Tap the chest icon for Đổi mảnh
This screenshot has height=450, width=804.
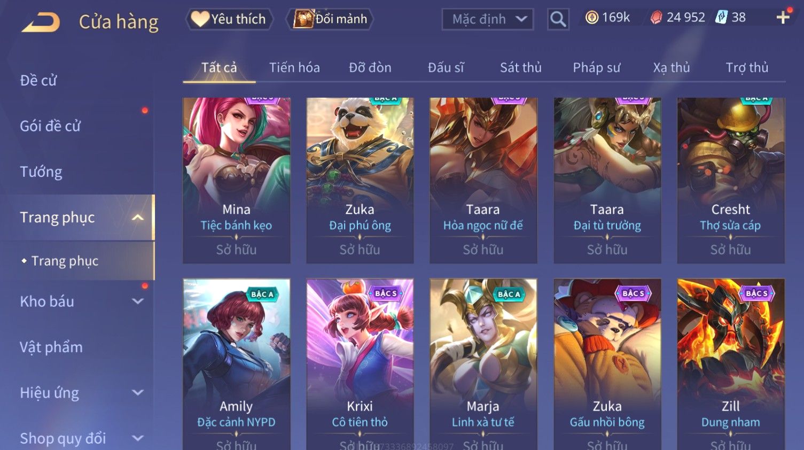coord(303,19)
